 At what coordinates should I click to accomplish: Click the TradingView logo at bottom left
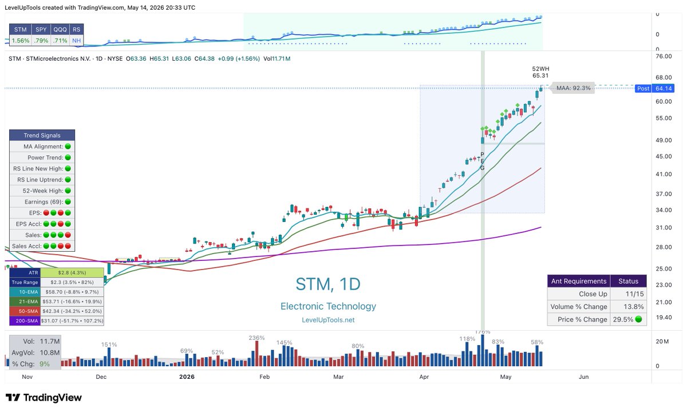[x=44, y=398]
